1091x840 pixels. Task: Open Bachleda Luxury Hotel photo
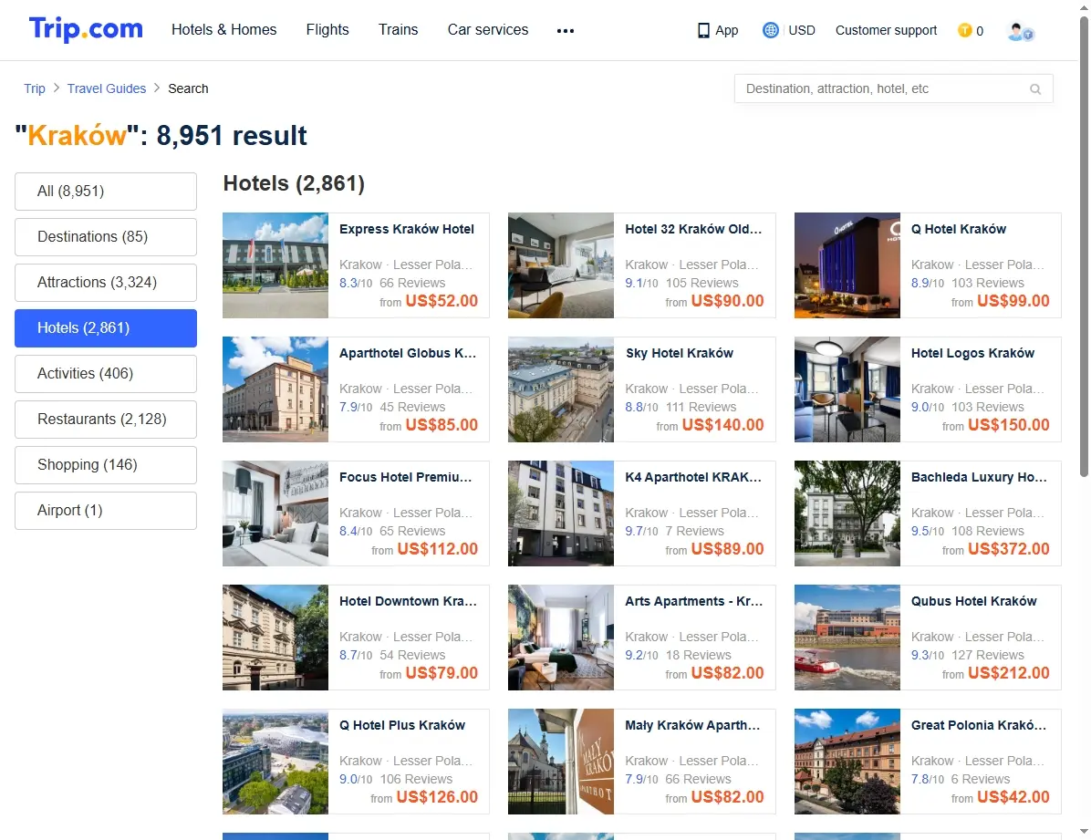pos(847,513)
